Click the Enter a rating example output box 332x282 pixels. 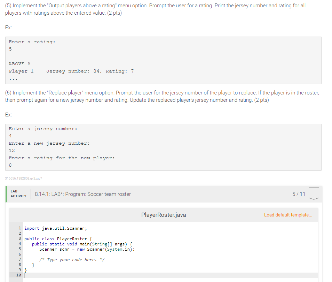pos(163,60)
